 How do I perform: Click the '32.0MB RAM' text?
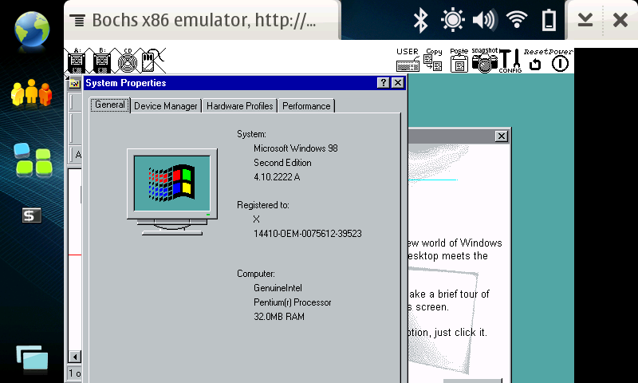tap(279, 317)
